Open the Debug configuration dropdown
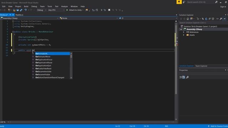This screenshot has width=228, height=128. [41, 10]
